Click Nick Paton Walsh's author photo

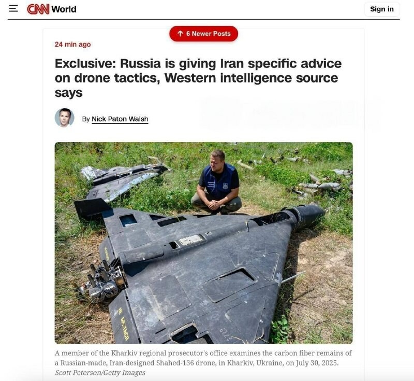(x=64, y=118)
